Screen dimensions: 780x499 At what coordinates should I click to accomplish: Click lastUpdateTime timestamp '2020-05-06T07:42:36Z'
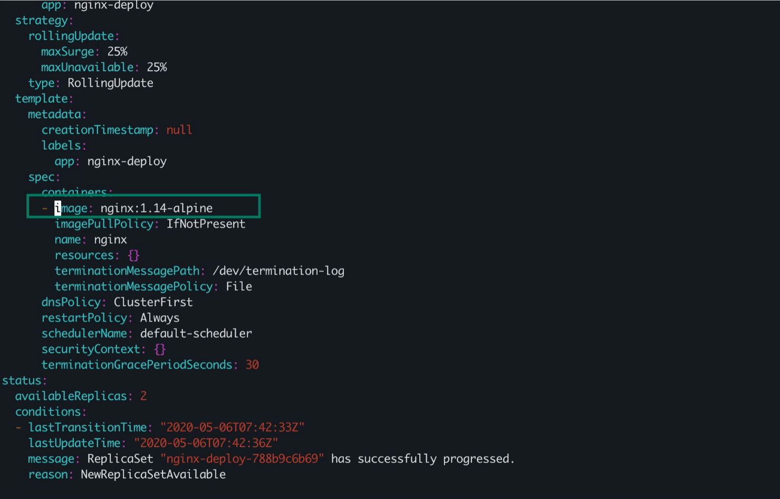(x=206, y=443)
